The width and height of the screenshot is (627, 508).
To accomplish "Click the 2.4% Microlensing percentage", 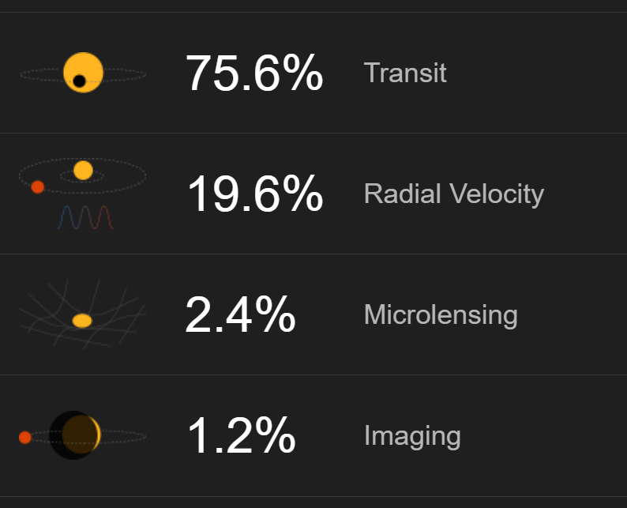I will tap(240, 314).
